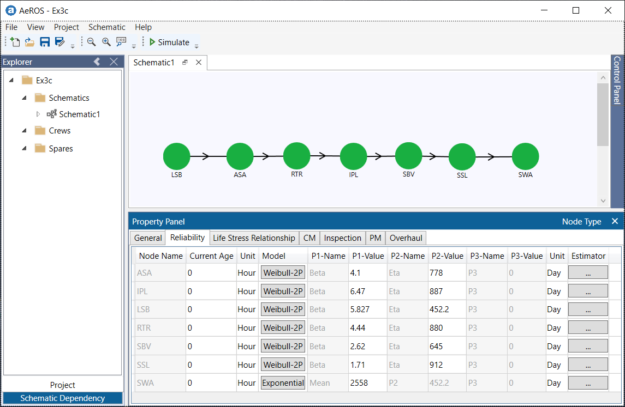Expand the Schematic1 tree item

(38, 114)
